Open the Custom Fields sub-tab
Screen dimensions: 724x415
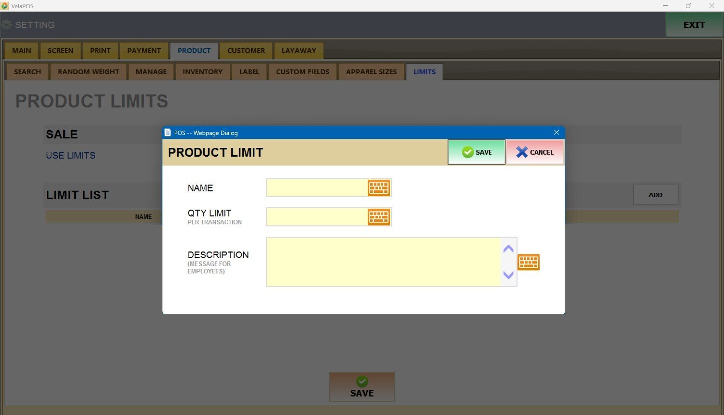[302, 72]
